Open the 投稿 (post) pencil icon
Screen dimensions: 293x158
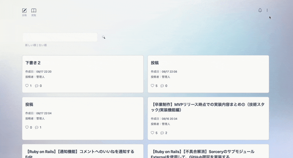(25, 11)
